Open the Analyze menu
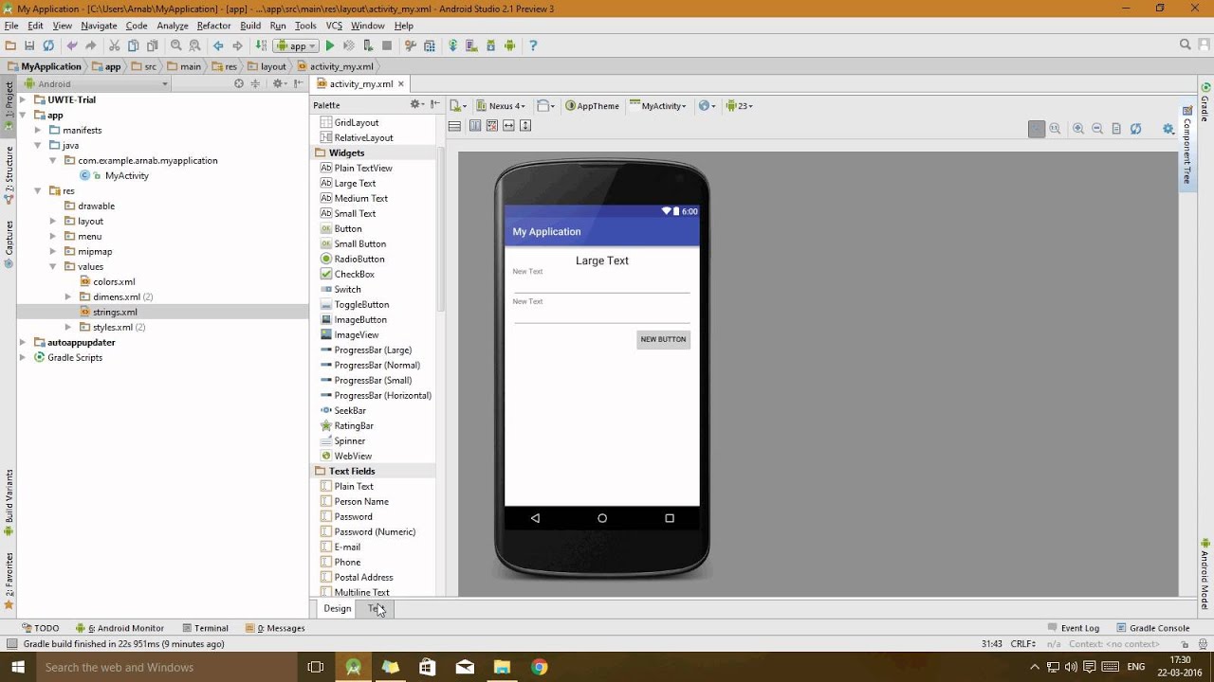The image size is (1214, 682). (173, 26)
